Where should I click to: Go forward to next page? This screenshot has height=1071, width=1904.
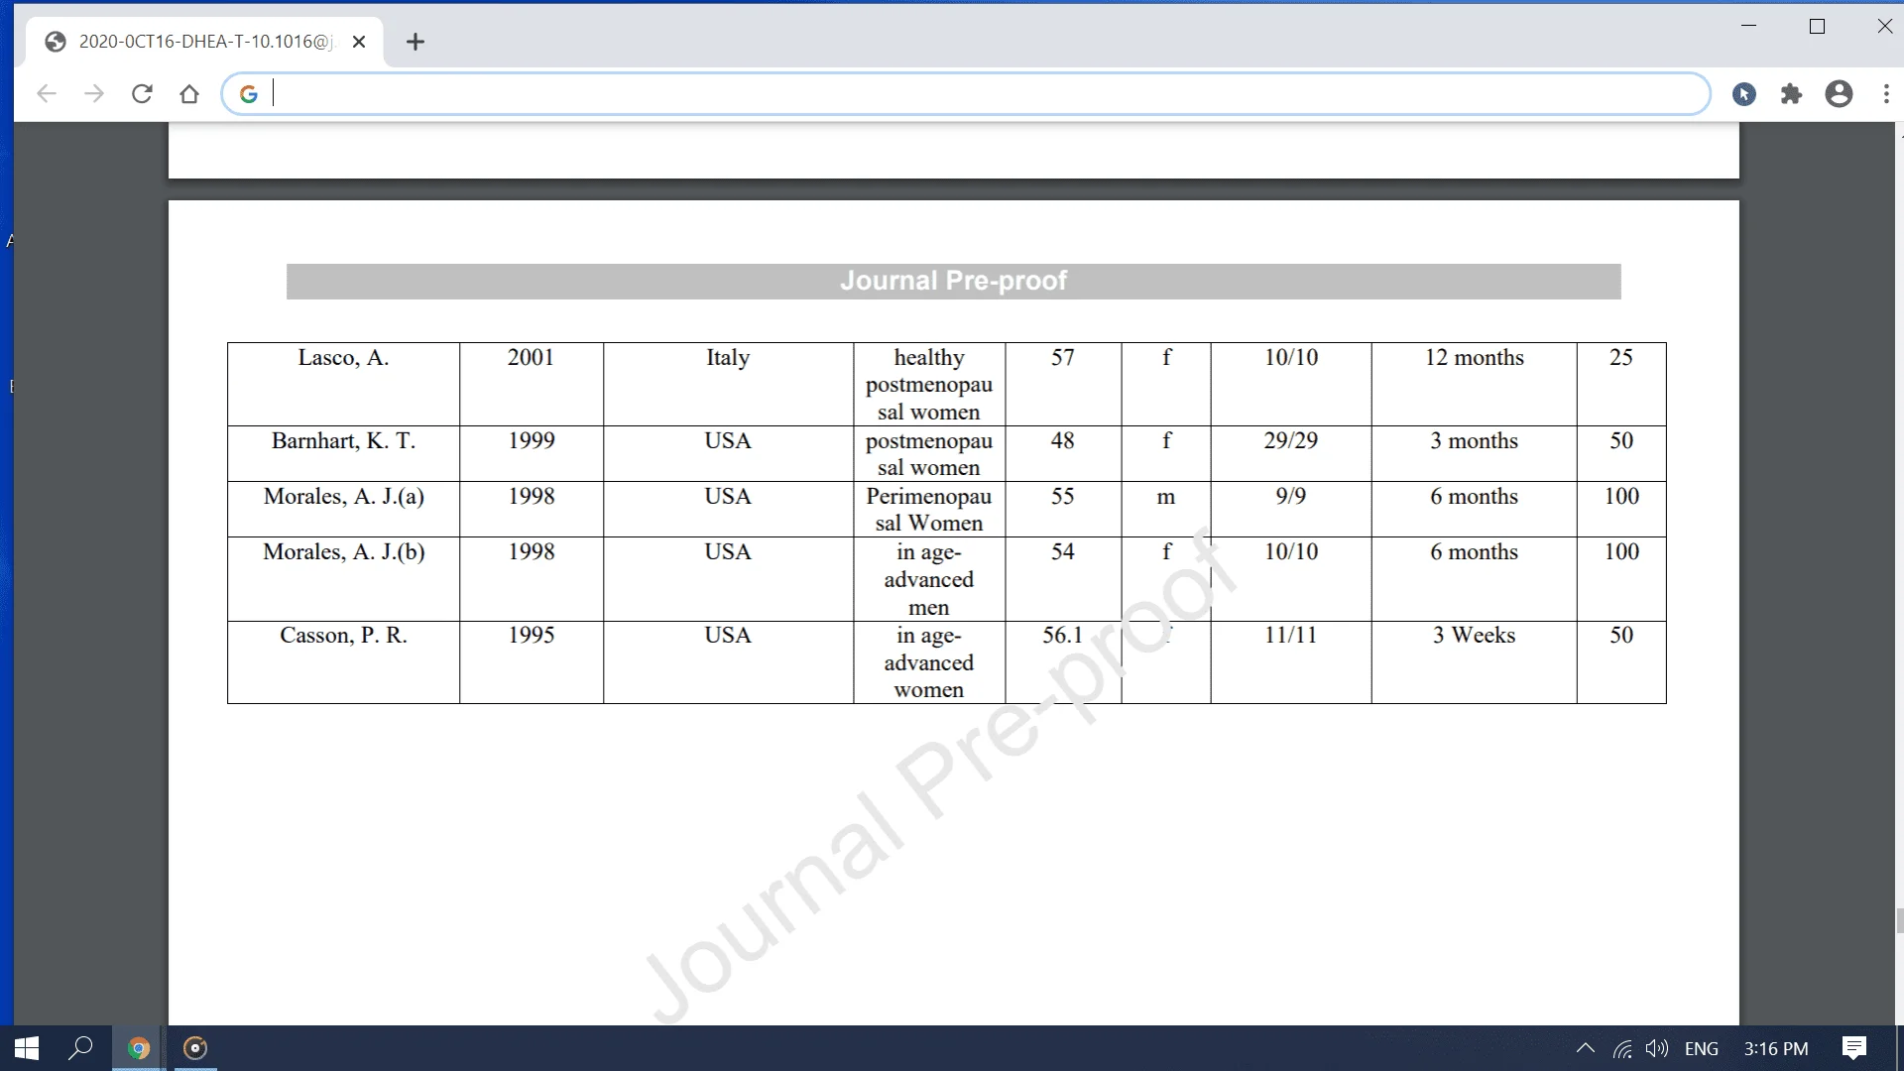click(94, 94)
